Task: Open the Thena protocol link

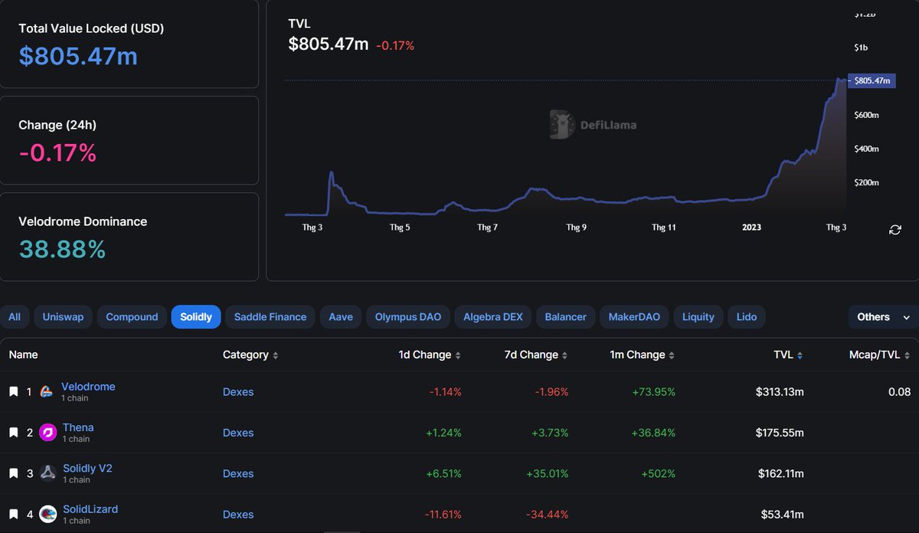Action: (78, 427)
